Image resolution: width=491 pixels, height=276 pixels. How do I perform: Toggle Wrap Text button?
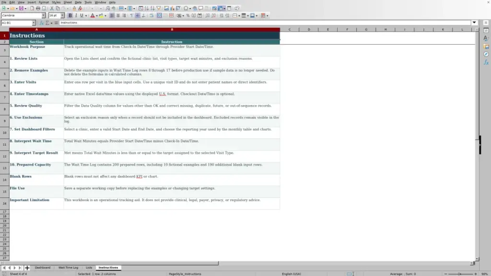(x=152, y=16)
